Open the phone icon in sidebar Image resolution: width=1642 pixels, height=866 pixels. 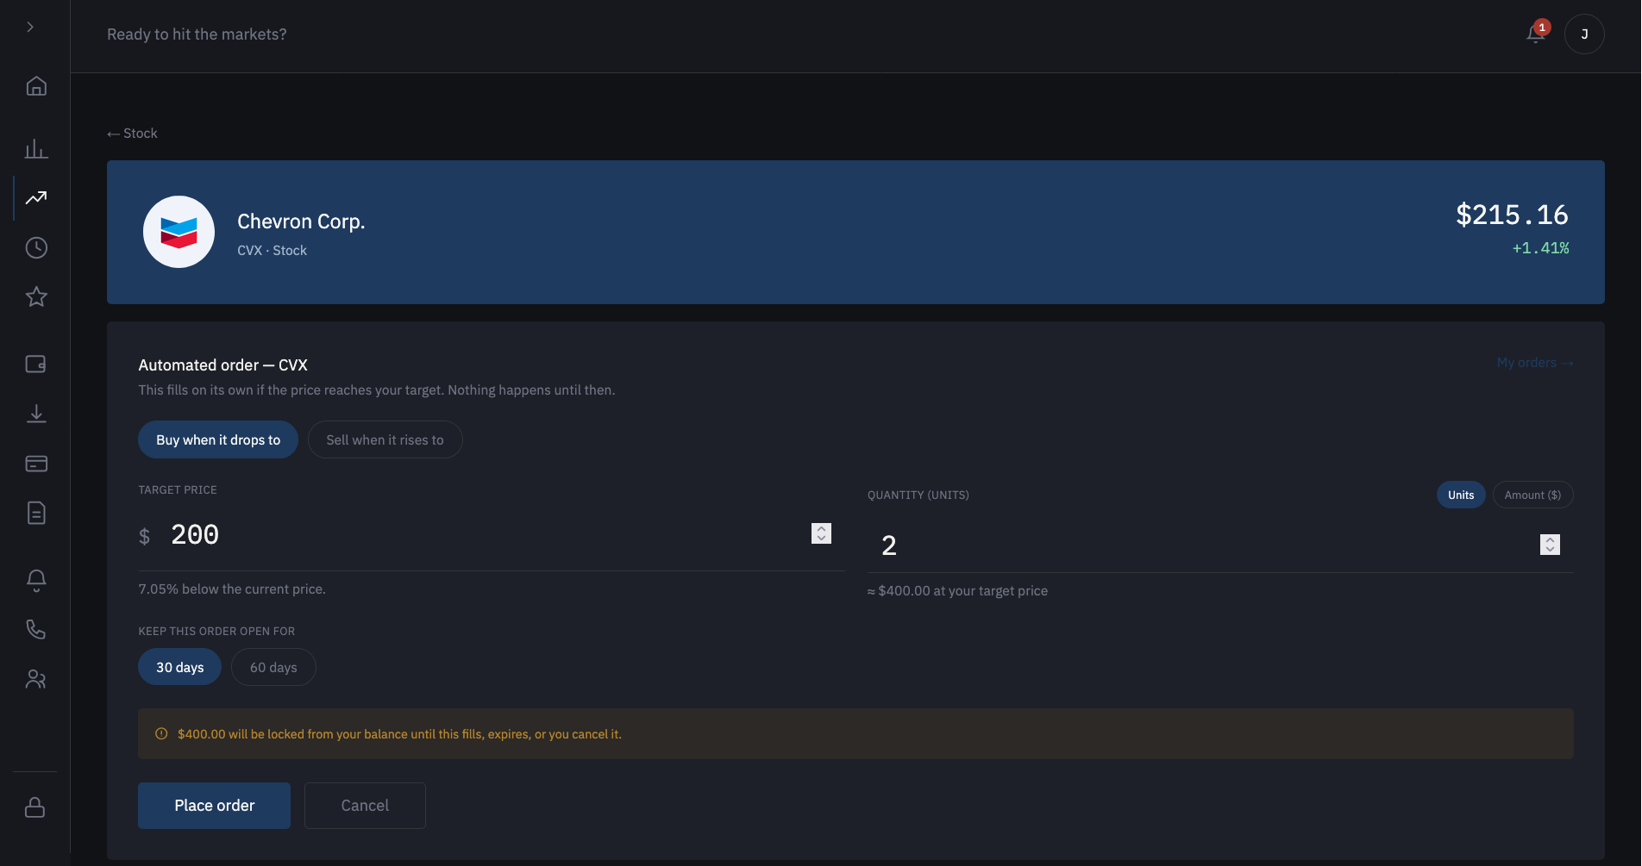point(36,630)
